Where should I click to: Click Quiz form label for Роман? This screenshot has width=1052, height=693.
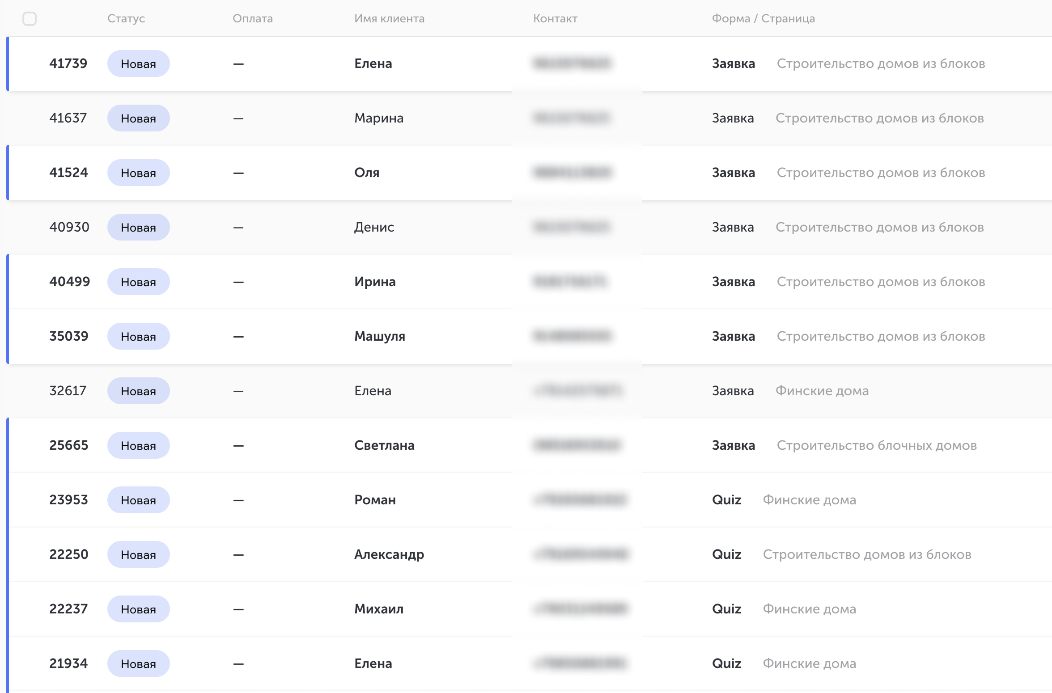click(x=727, y=500)
